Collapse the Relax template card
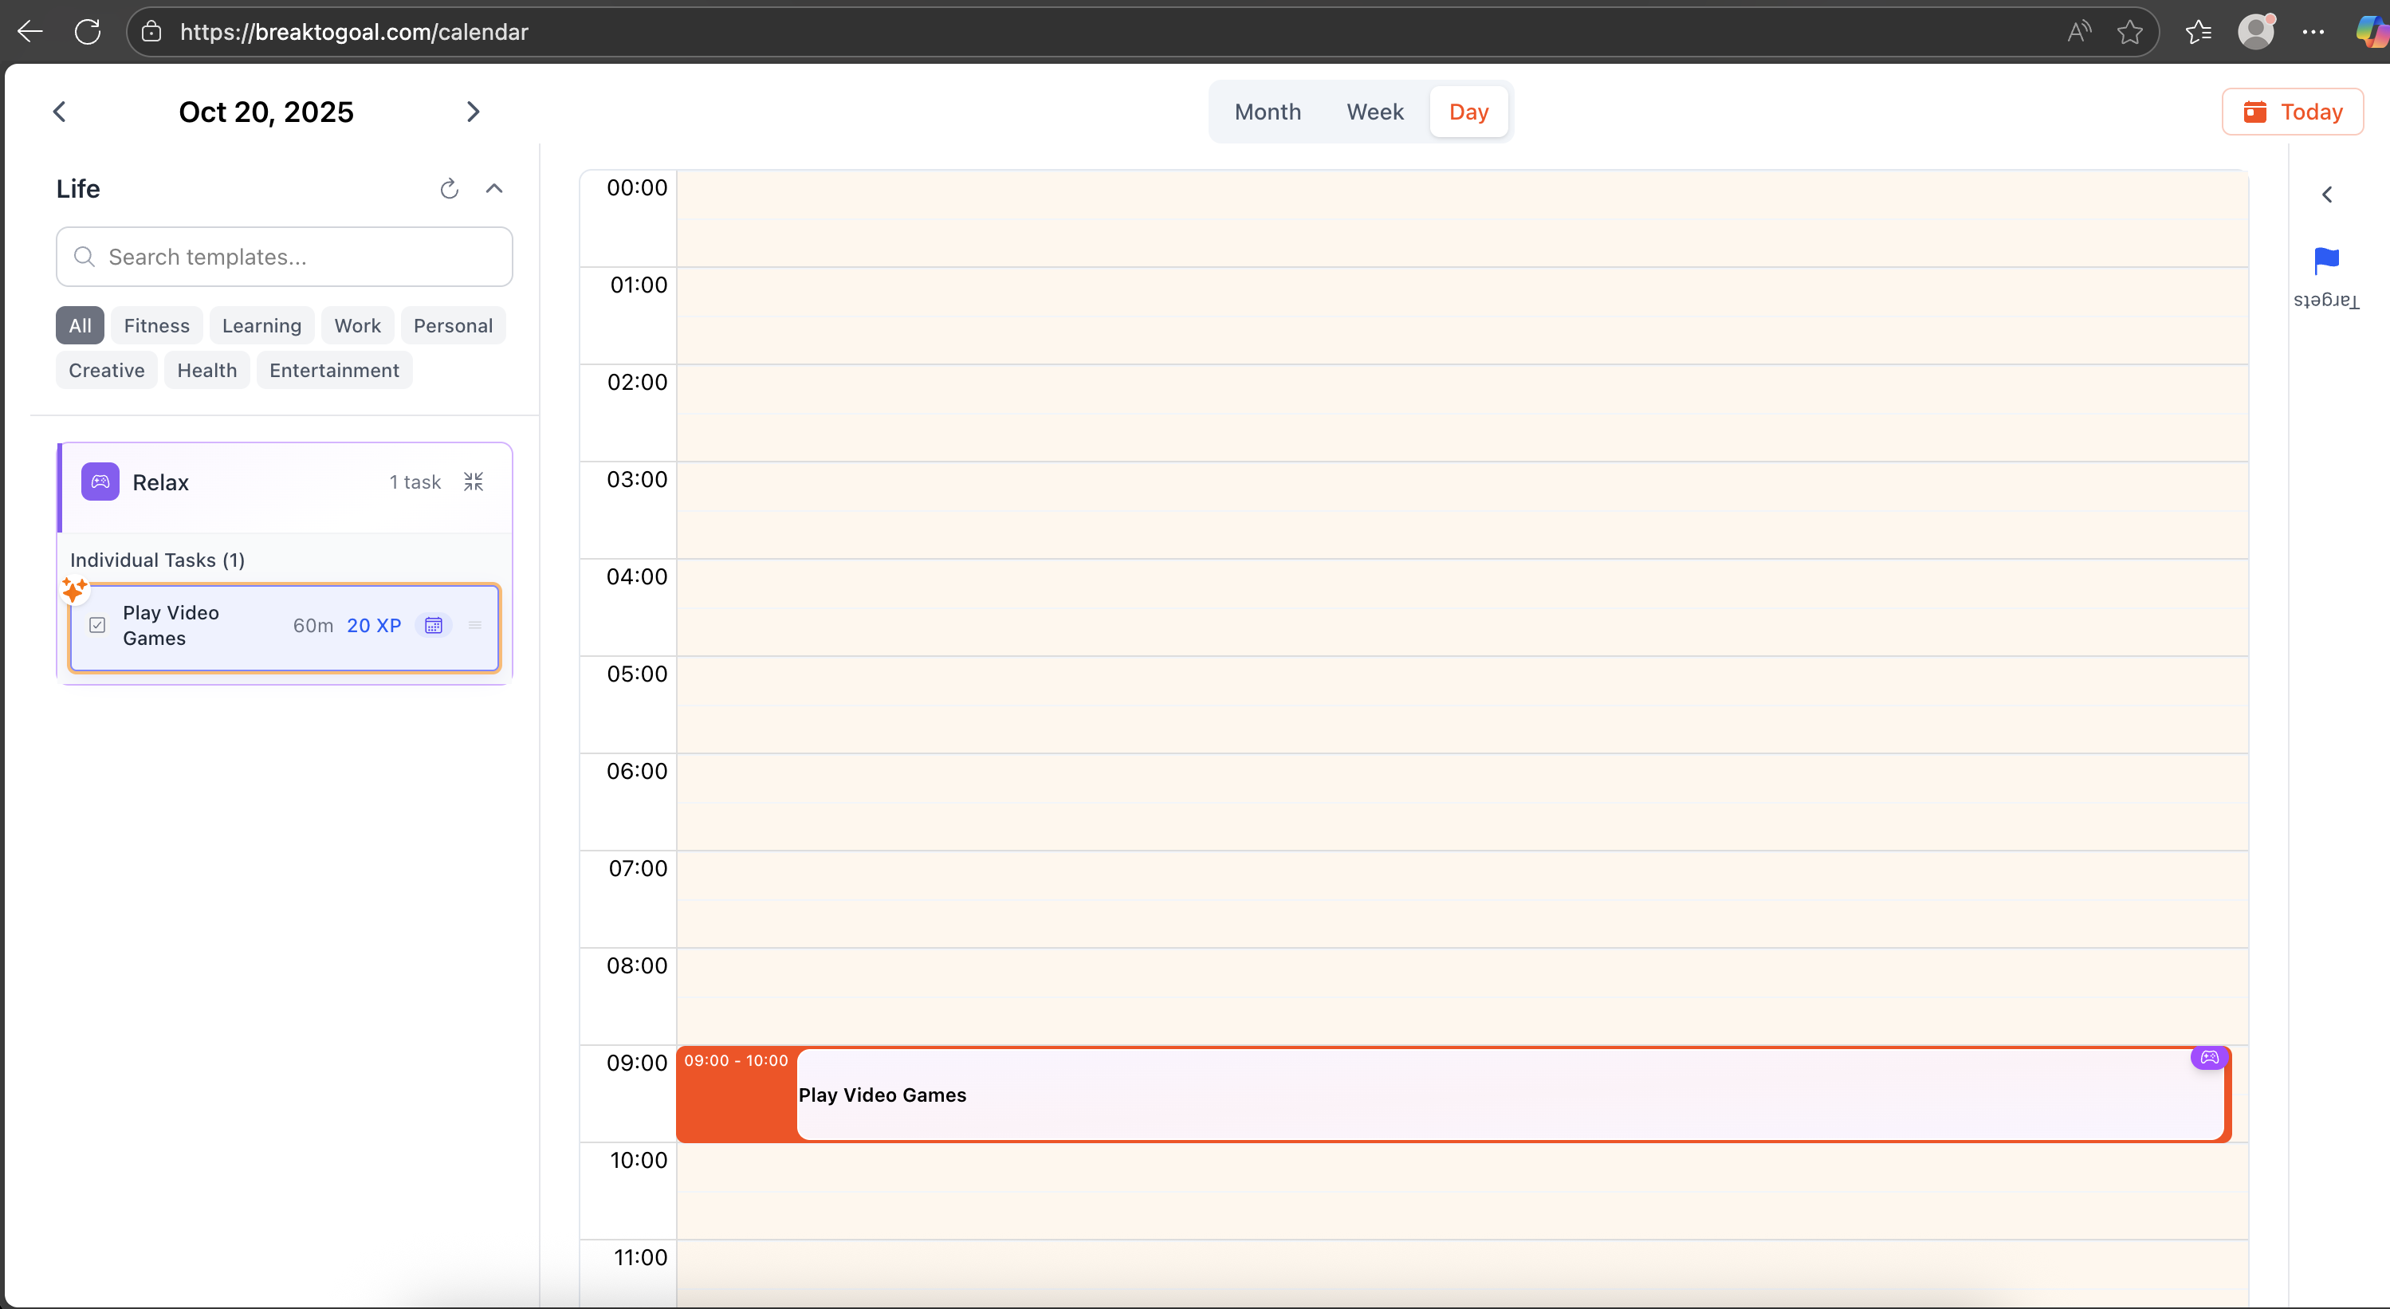Viewport: 2390px width, 1309px height. click(x=474, y=482)
